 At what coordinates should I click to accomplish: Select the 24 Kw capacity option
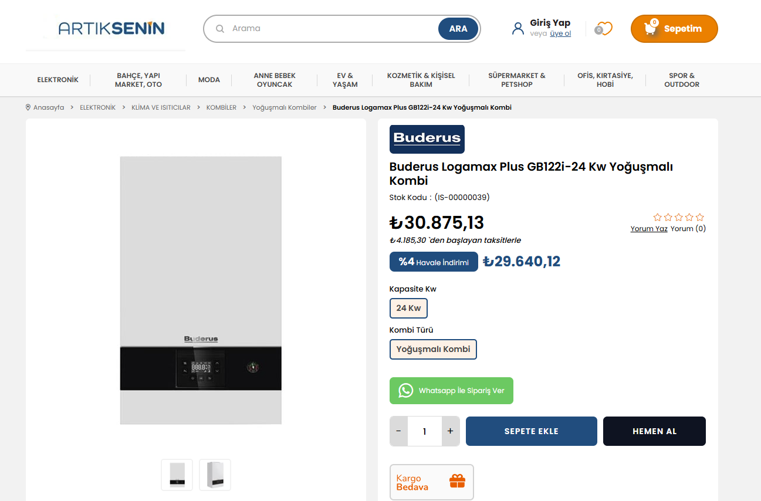(409, 308)
